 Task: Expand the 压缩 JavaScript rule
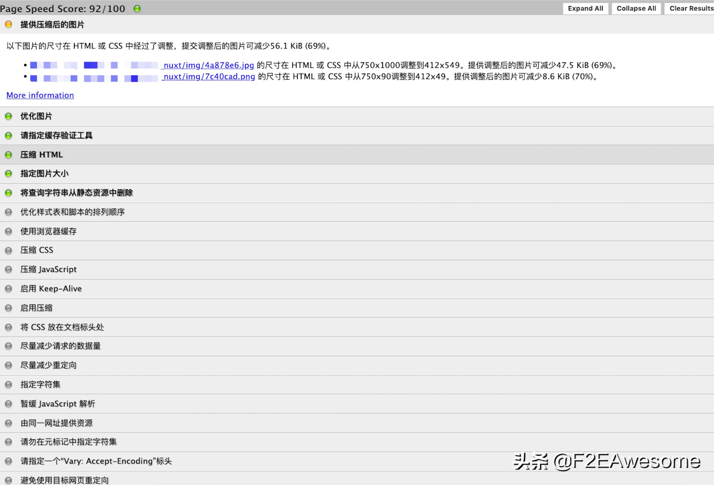[x=48, y=269]
